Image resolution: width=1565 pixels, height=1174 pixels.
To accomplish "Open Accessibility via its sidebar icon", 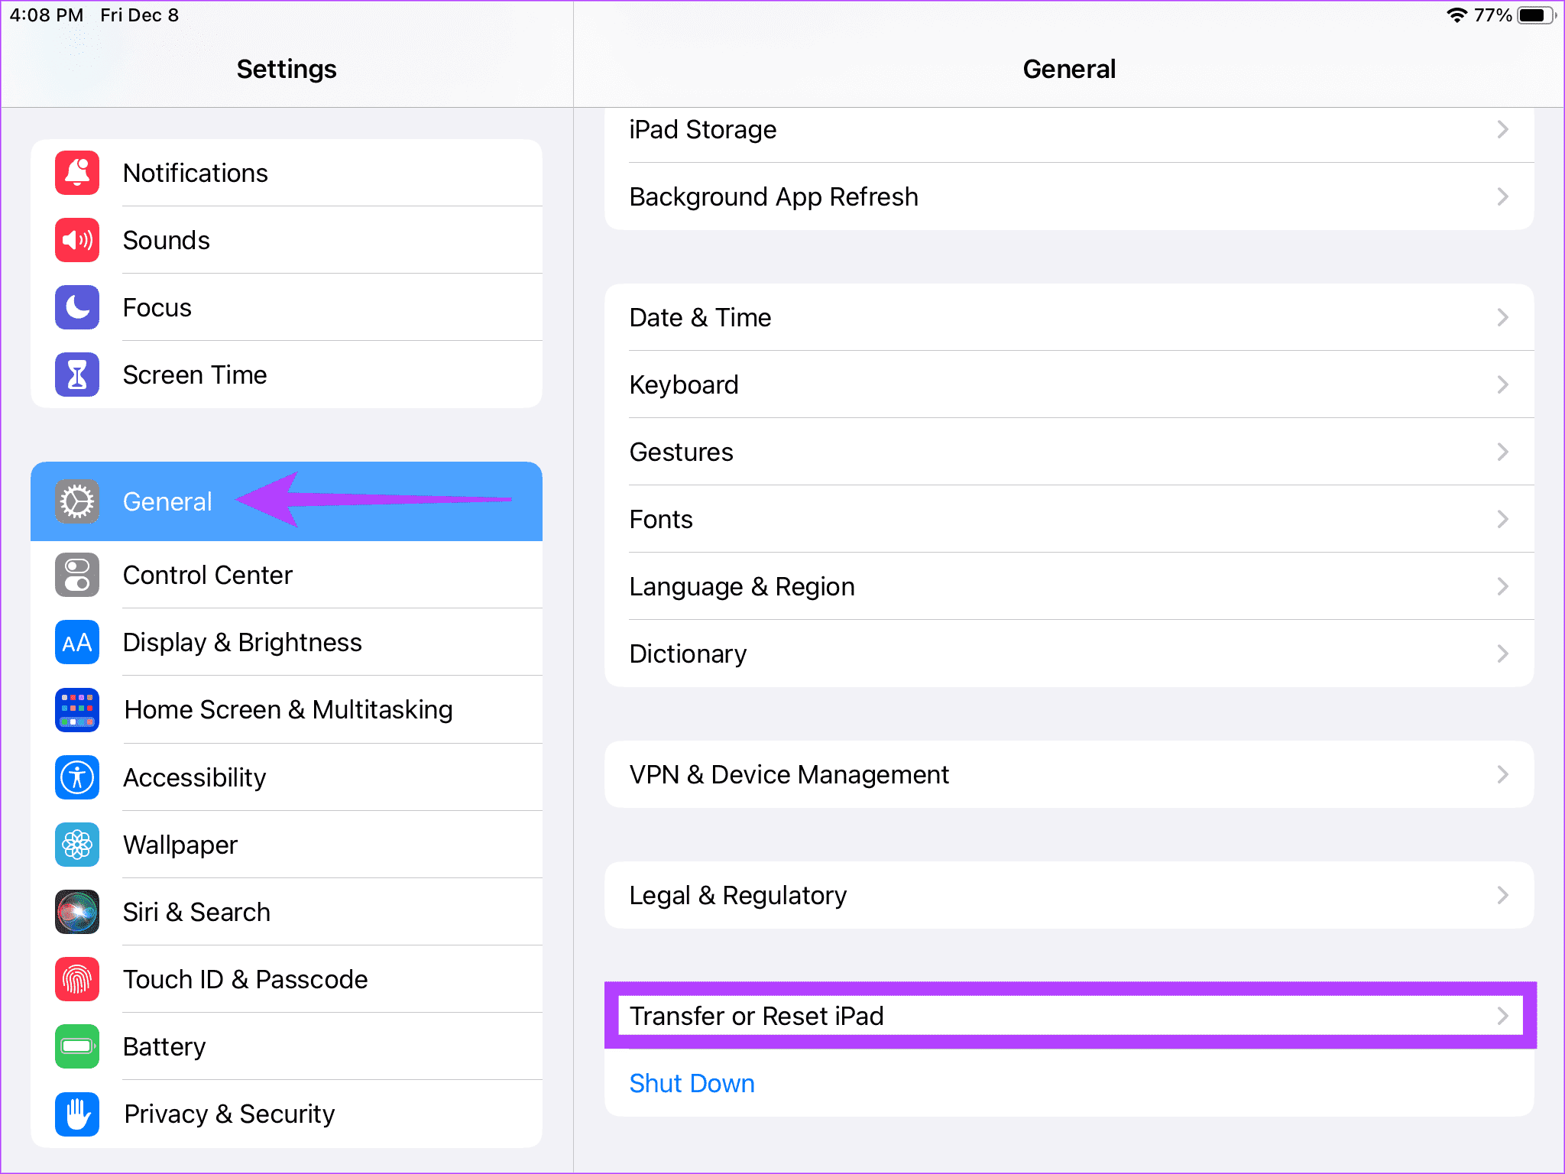I will point(76,777).
